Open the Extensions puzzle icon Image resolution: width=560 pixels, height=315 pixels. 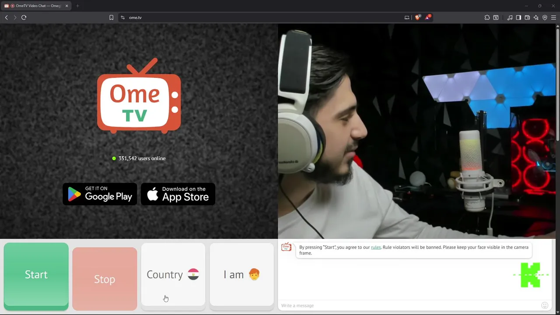point(487,17)
